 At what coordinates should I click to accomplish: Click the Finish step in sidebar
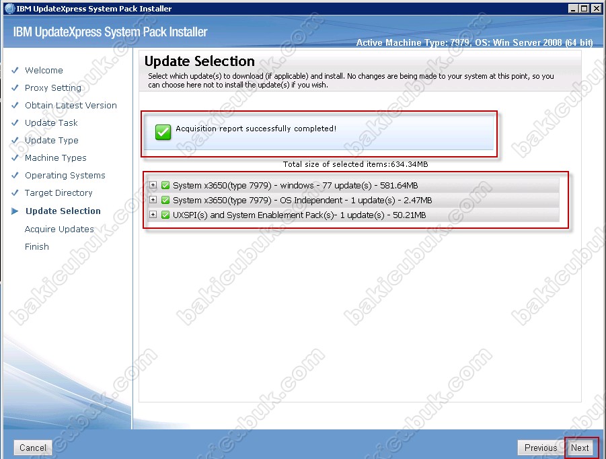(37, 246)
